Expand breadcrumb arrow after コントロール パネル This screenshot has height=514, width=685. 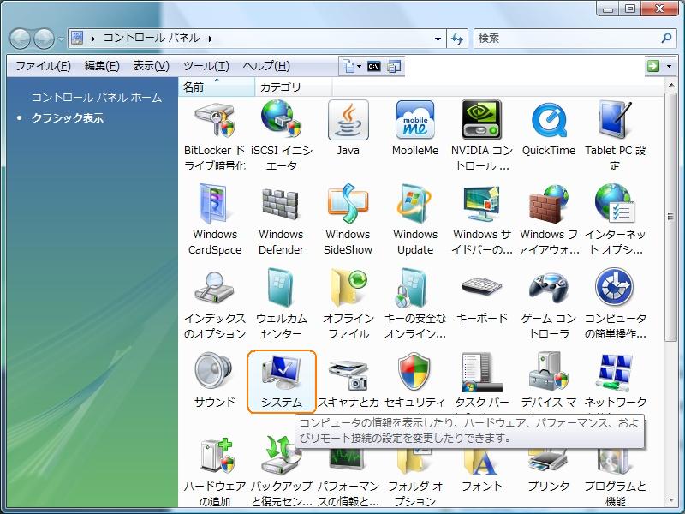click(211, 39)
